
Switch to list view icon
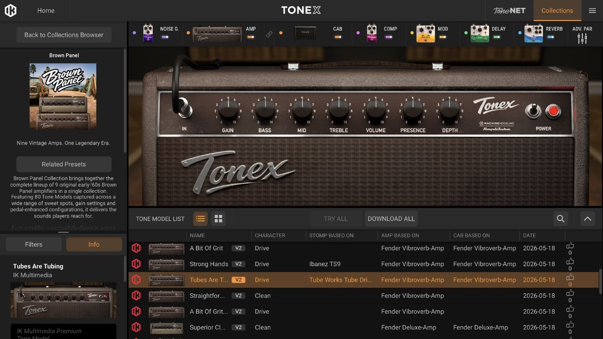(x=200, y=218)
